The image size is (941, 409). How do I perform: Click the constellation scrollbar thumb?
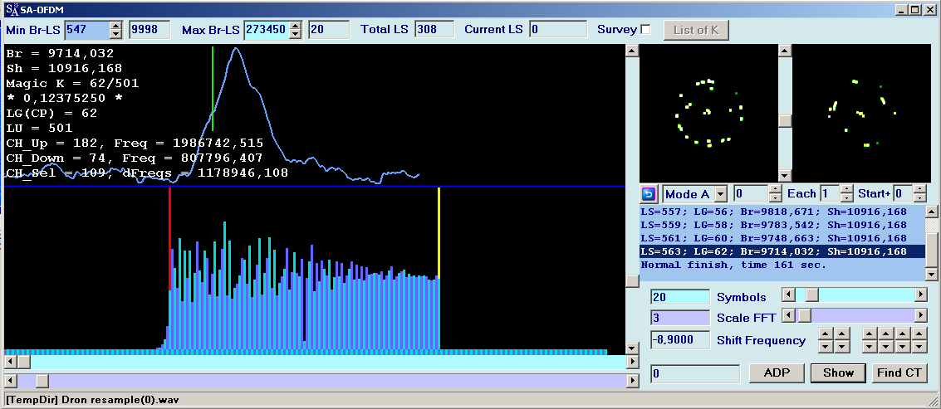pyautogui.click(x=784, y=120)
